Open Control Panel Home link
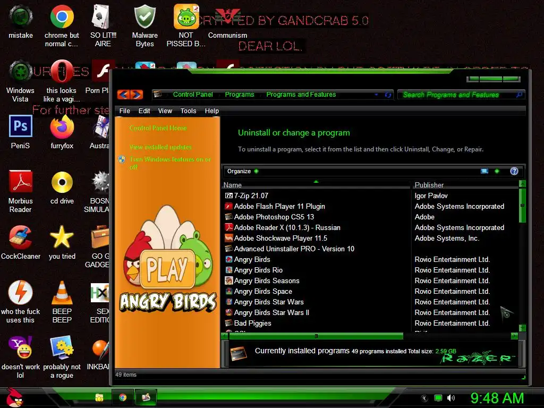Image resolution: width=544 pixels, height=408 pixels. coord(158,128)
